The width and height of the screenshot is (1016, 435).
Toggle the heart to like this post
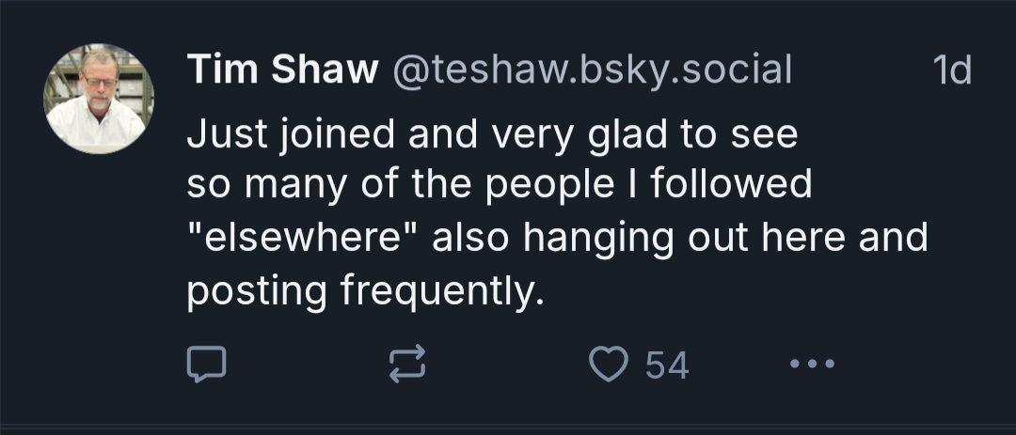pos(609,364)
